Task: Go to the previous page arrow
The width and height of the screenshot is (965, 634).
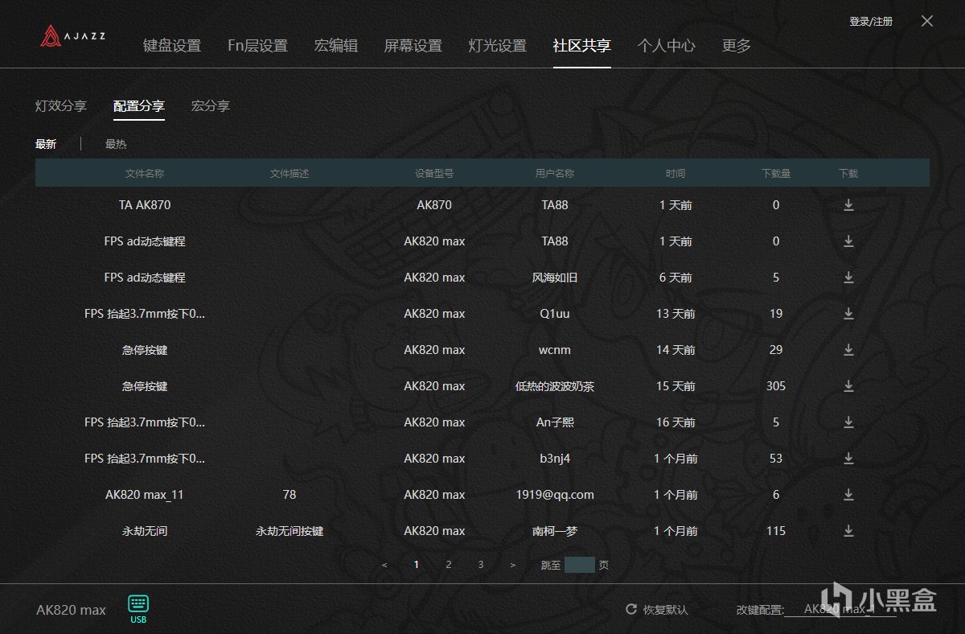Action: coord(384,565)
